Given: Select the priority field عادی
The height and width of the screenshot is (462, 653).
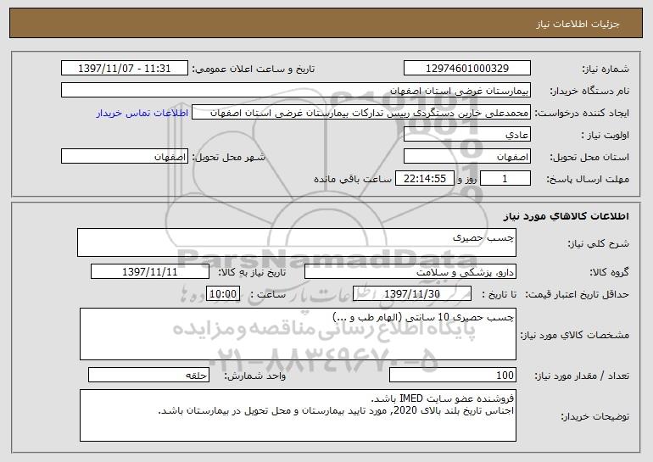Looking at the screenshot, I should pyautogui.click(x=466, y=135).
